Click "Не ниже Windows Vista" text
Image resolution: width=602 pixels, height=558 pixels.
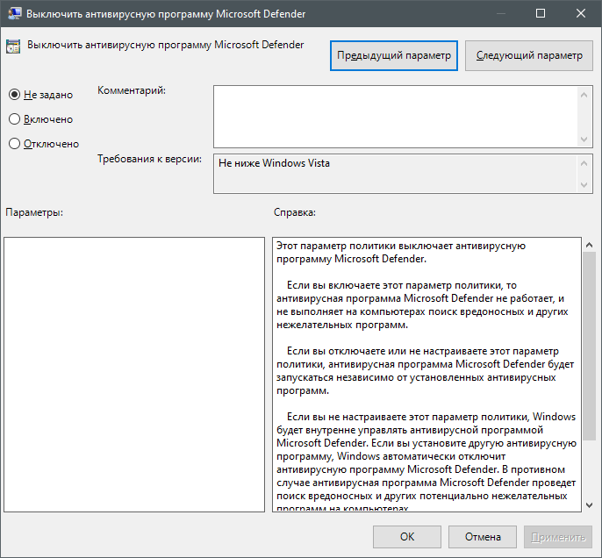point(274,163)
